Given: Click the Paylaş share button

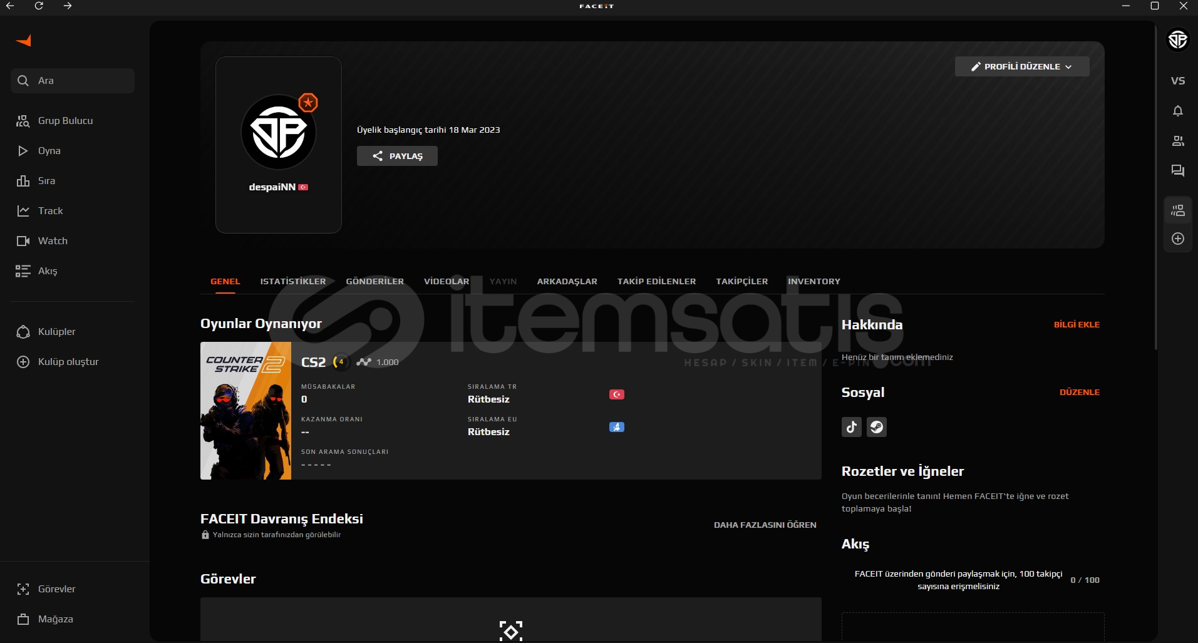Looking at the screenshot, I should coord(397,156).
